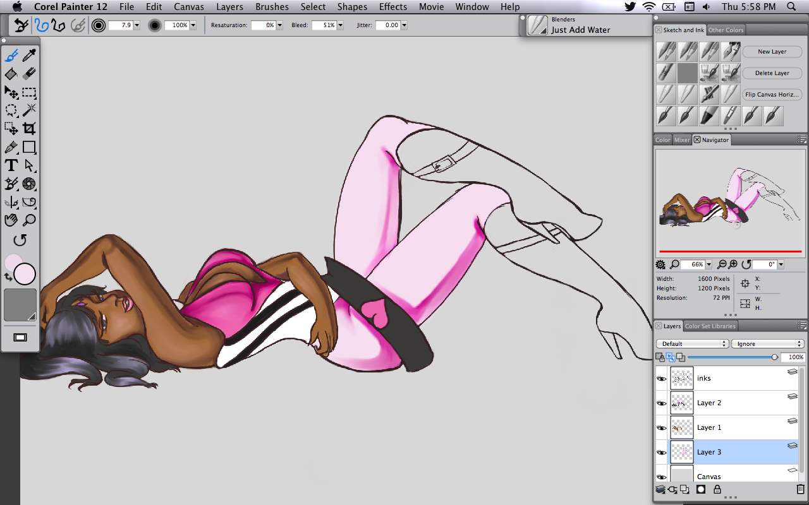Open the Default composite method dropdown
The height and width of the screenshot is (505, 809).
click(692, 344)
